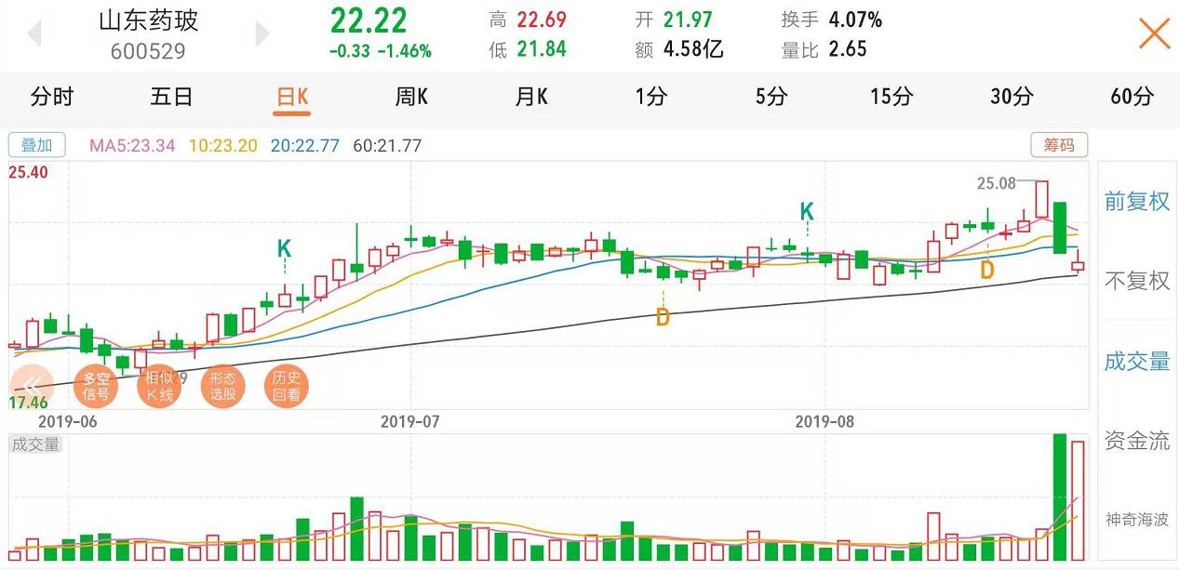The width and height of the screenshot is (1180, 570).
Task: Open the 历史回看 round button
Action: [x=286, y=385]
